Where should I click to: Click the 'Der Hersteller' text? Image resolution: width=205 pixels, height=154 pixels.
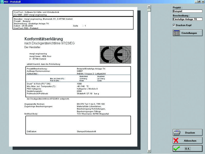pyautogui.click(x=32, y=47)
